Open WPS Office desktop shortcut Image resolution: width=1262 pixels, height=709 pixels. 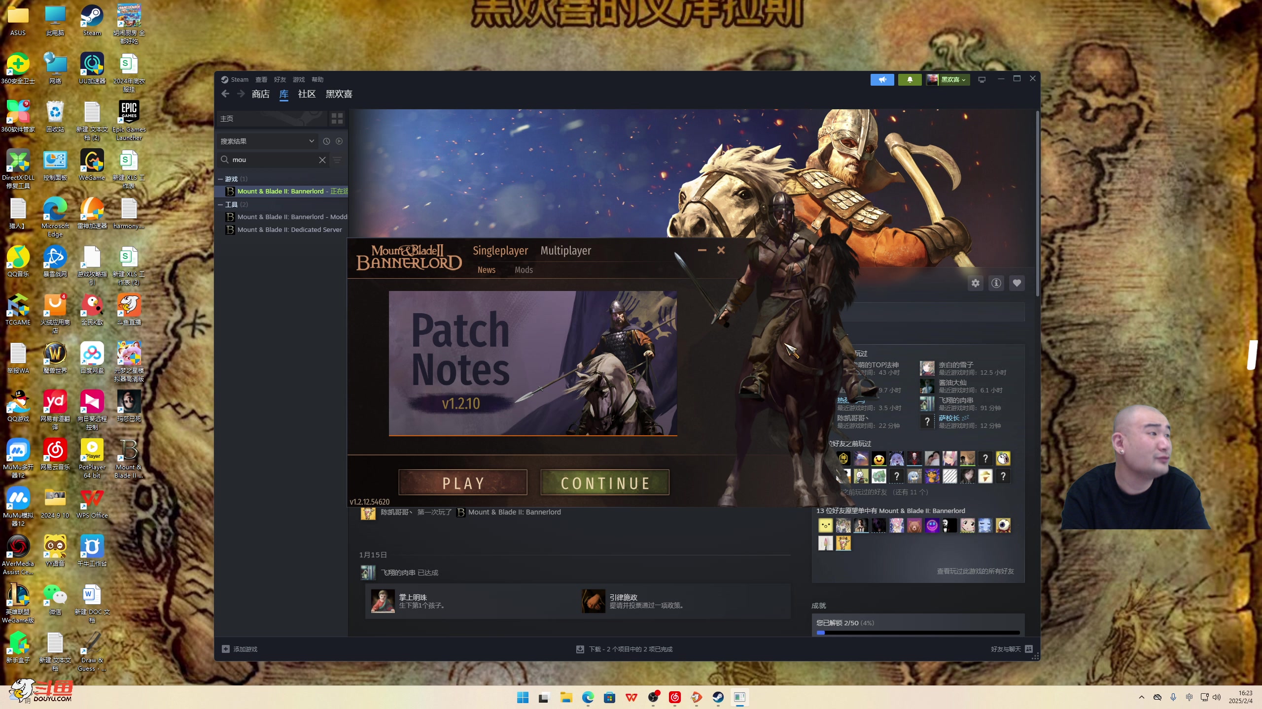tap(92, 503)
